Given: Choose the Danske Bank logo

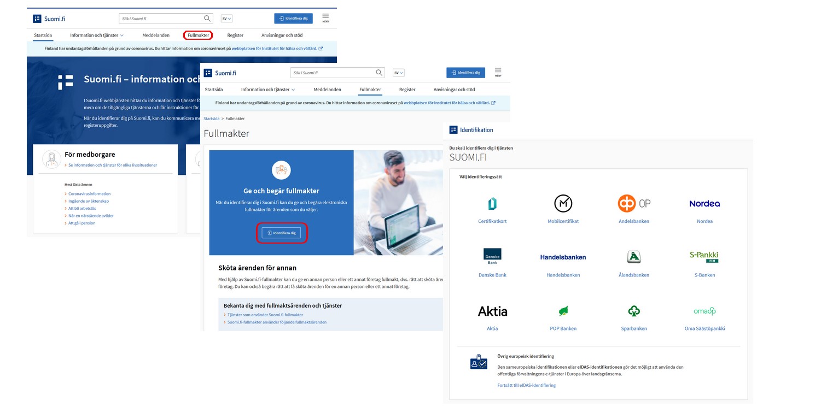Looking at the screenshot, I should pos(492,257).
